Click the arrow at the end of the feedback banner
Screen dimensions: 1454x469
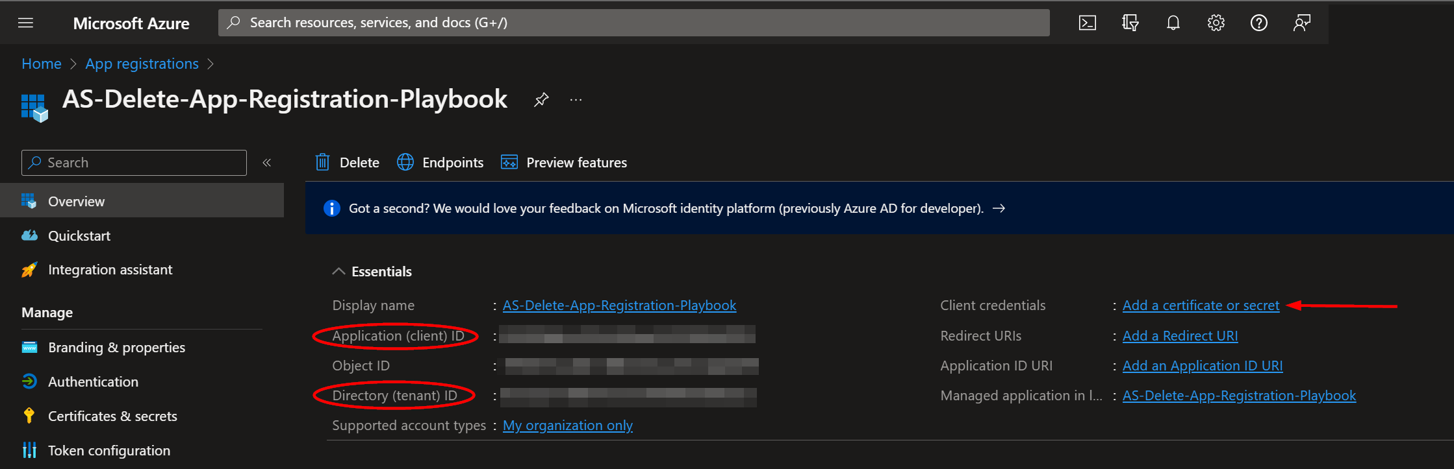pos(999,208)
